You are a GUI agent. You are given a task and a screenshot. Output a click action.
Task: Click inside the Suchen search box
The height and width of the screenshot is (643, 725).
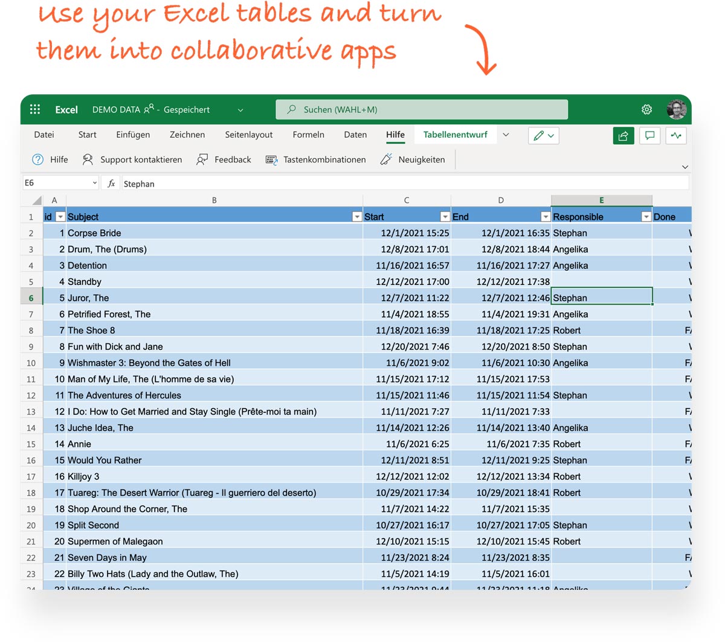pyautogui.click(x=421, y=109)
